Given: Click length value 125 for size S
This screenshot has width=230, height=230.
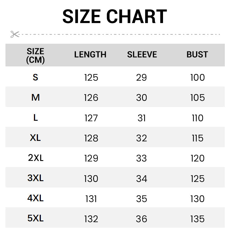Looking at the screenshot, I should coord(91,78).
